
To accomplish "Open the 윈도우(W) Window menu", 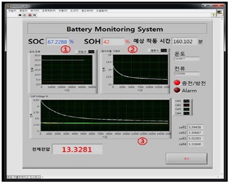I will [x=87, y=11].
